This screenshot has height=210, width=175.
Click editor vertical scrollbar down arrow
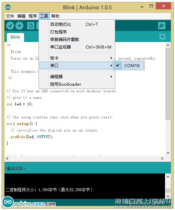[x=168, y=153]
